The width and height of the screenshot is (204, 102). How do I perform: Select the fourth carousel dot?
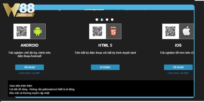tap(112, 20)
